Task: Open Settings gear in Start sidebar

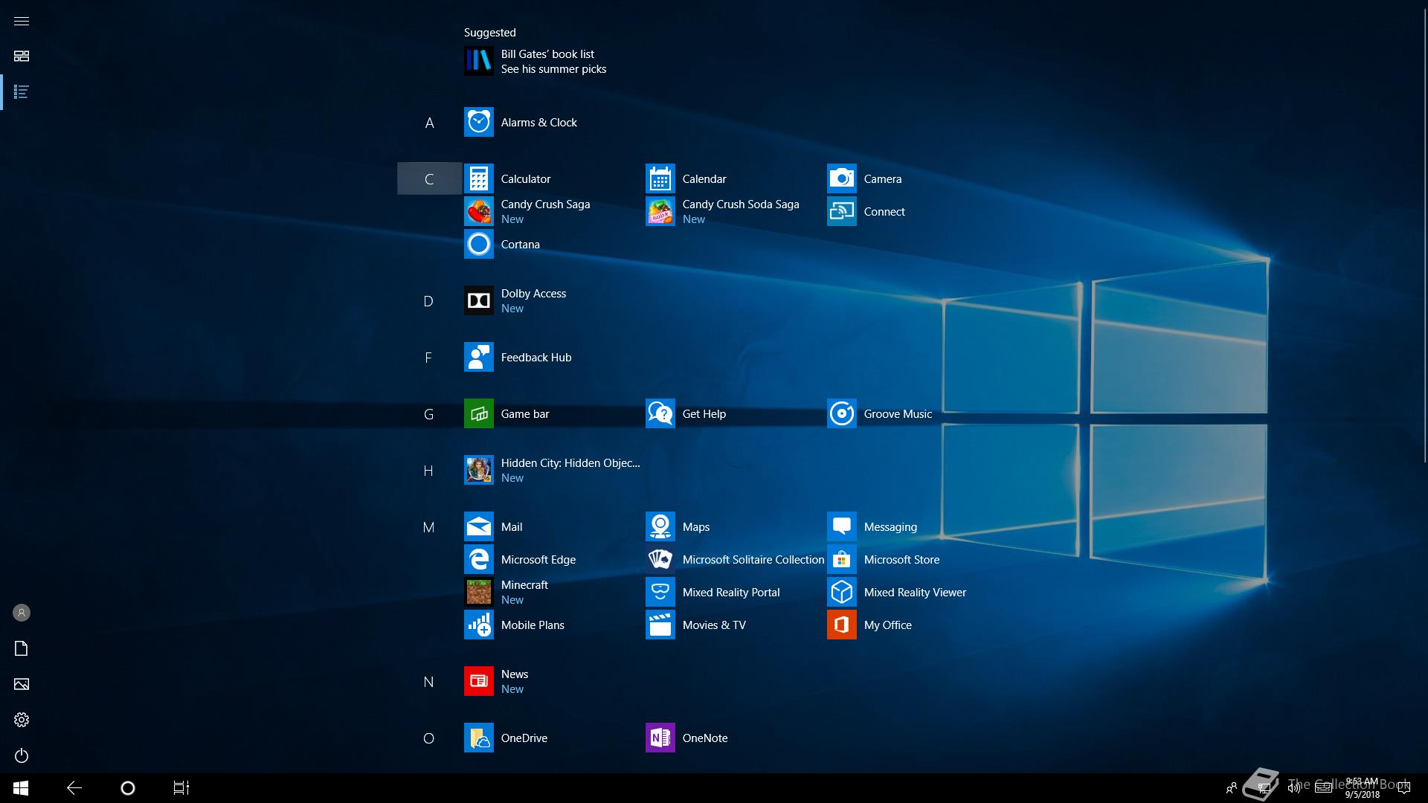Action: (x=22, y=720)
